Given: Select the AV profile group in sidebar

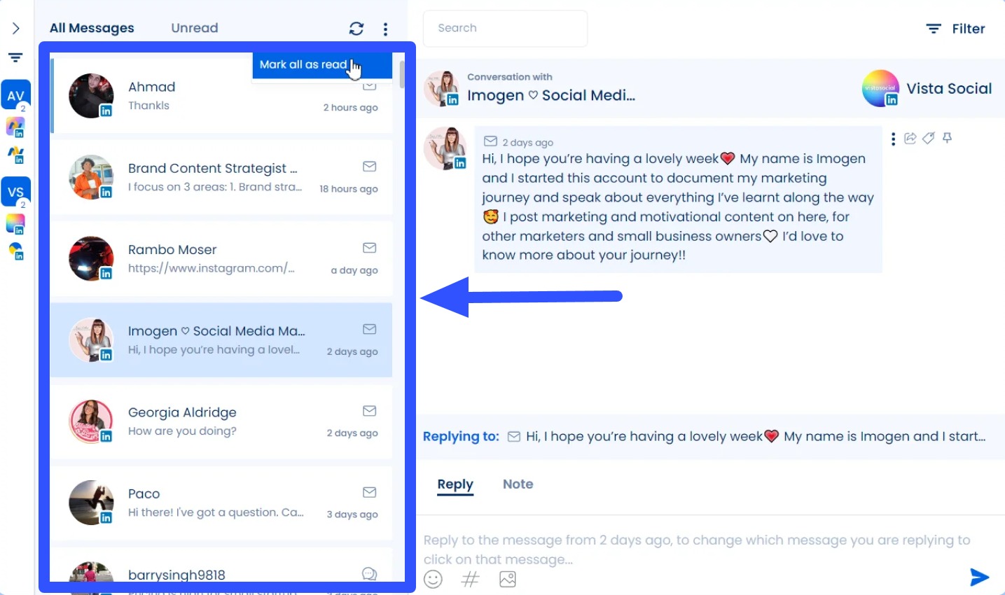Looking at the screenshot, I should coord(15,94).
